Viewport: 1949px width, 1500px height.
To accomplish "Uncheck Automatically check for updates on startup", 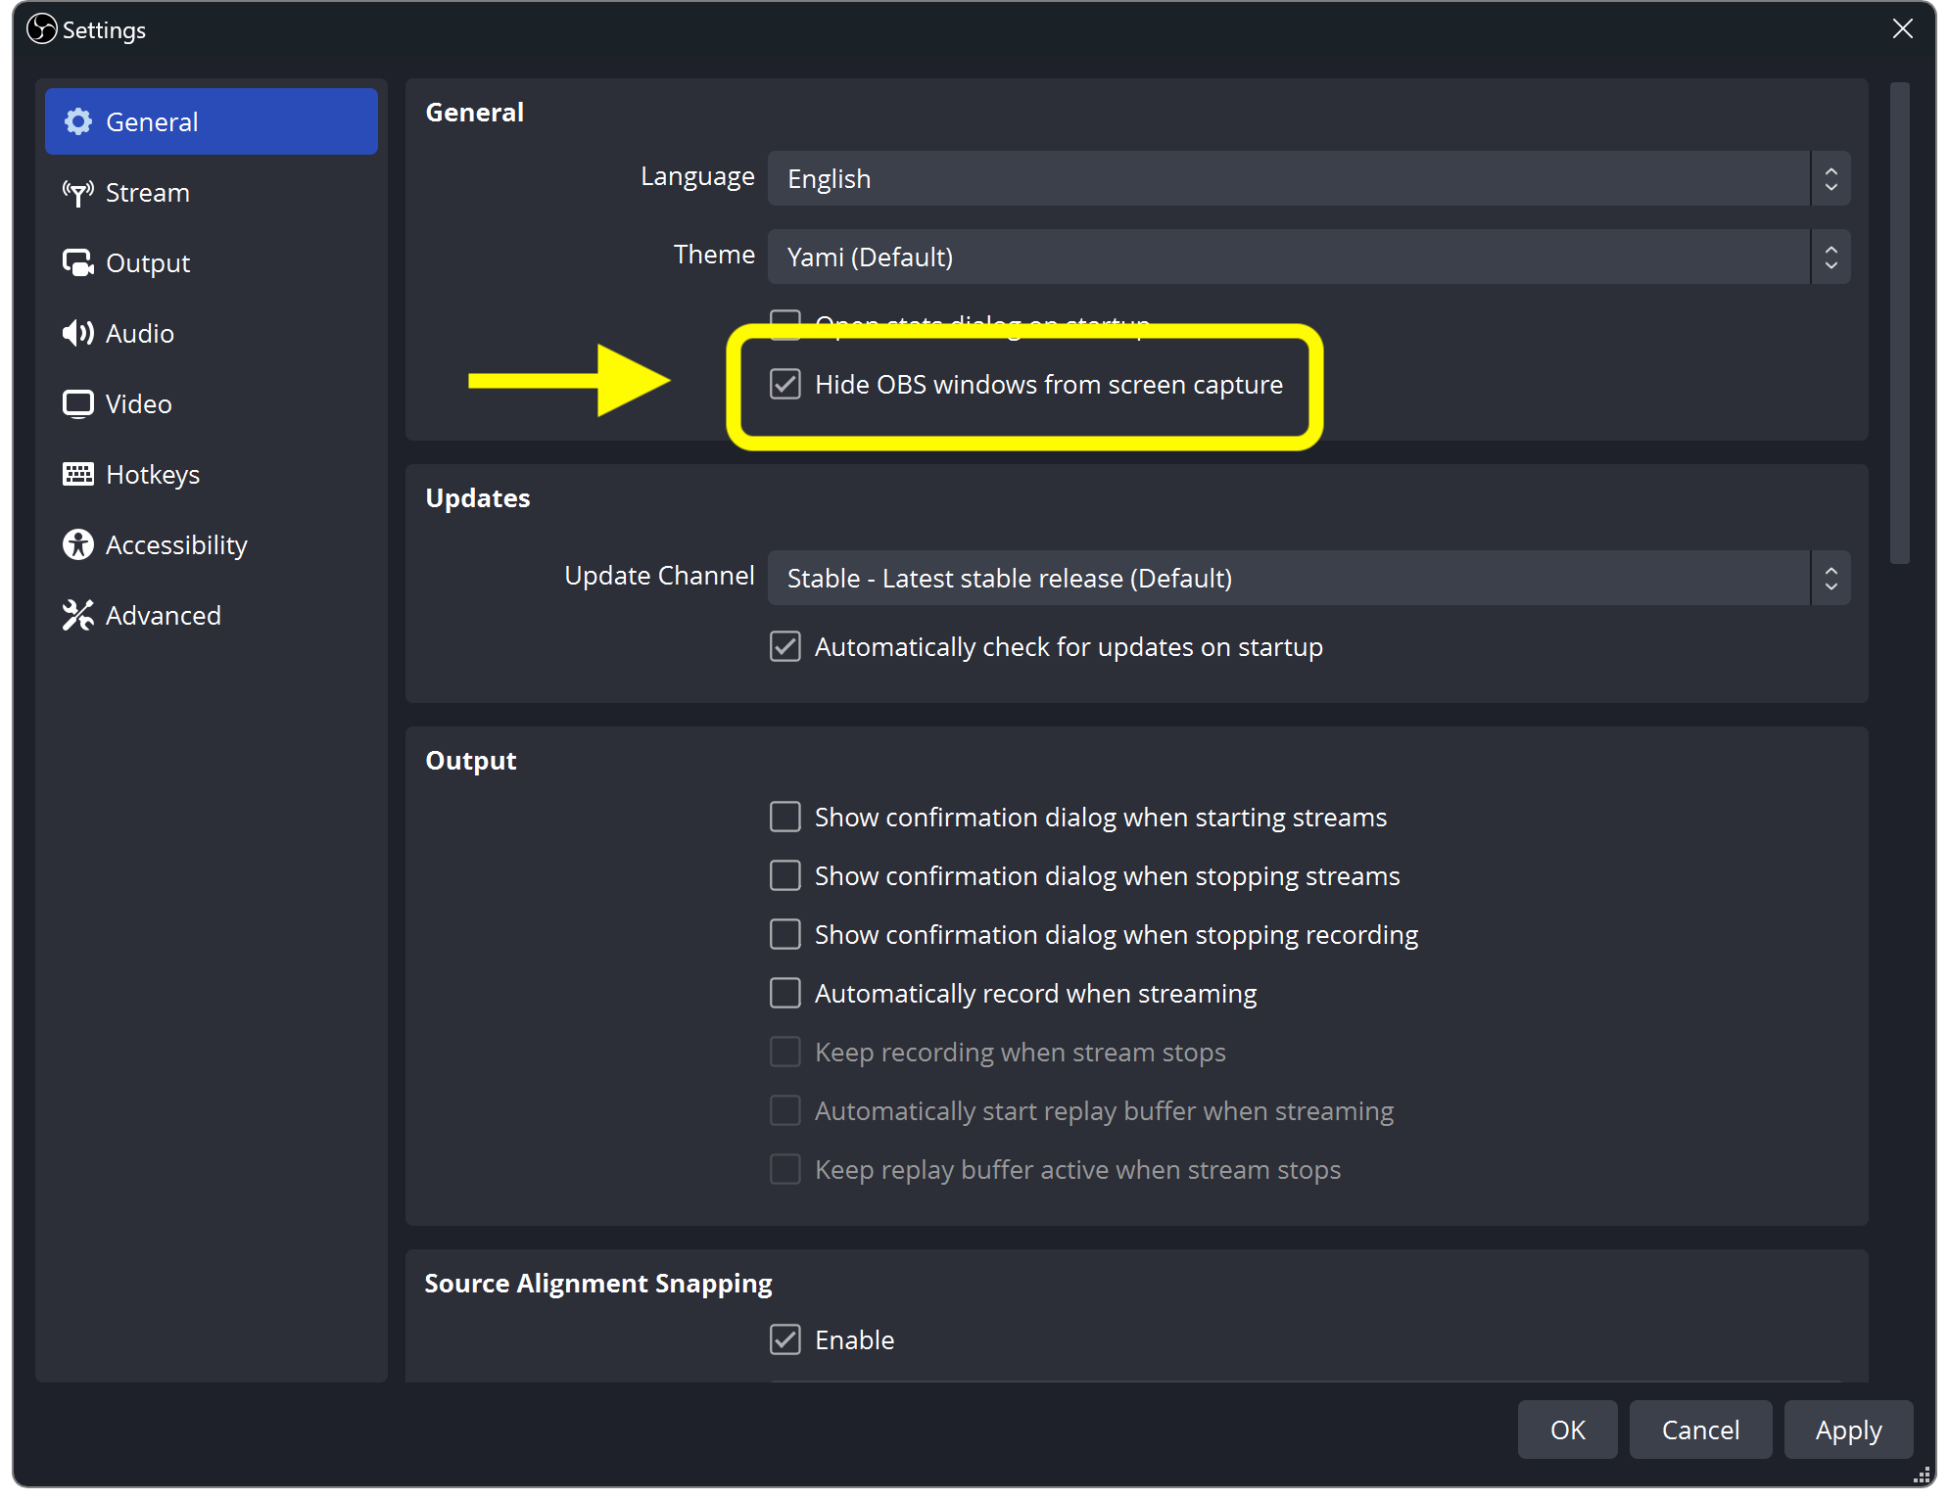I will click(x=785, y=646).
